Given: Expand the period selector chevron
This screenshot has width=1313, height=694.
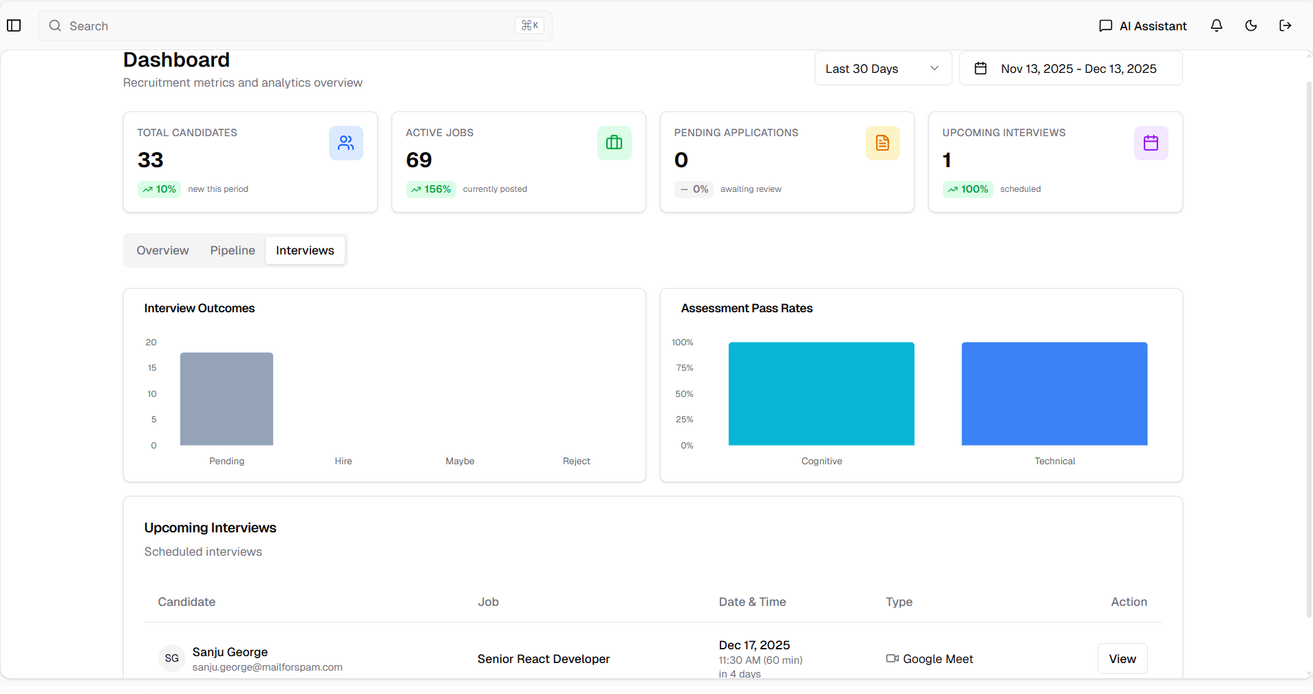Looking at the screenshot, I should click(x=934, y=68).
